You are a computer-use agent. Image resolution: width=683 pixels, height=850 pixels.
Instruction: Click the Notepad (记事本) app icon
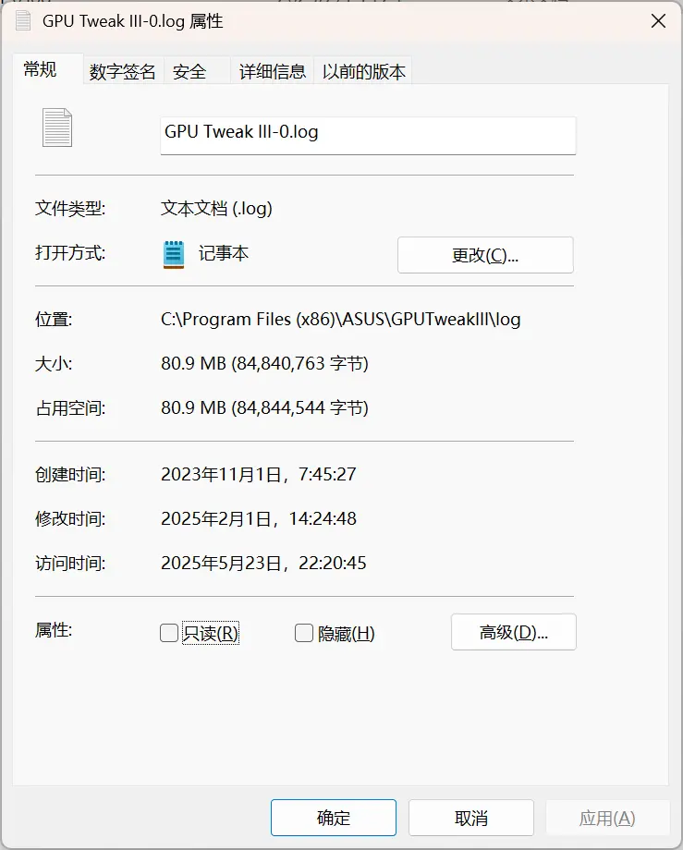pyautogui.click(x=174, y=254)
